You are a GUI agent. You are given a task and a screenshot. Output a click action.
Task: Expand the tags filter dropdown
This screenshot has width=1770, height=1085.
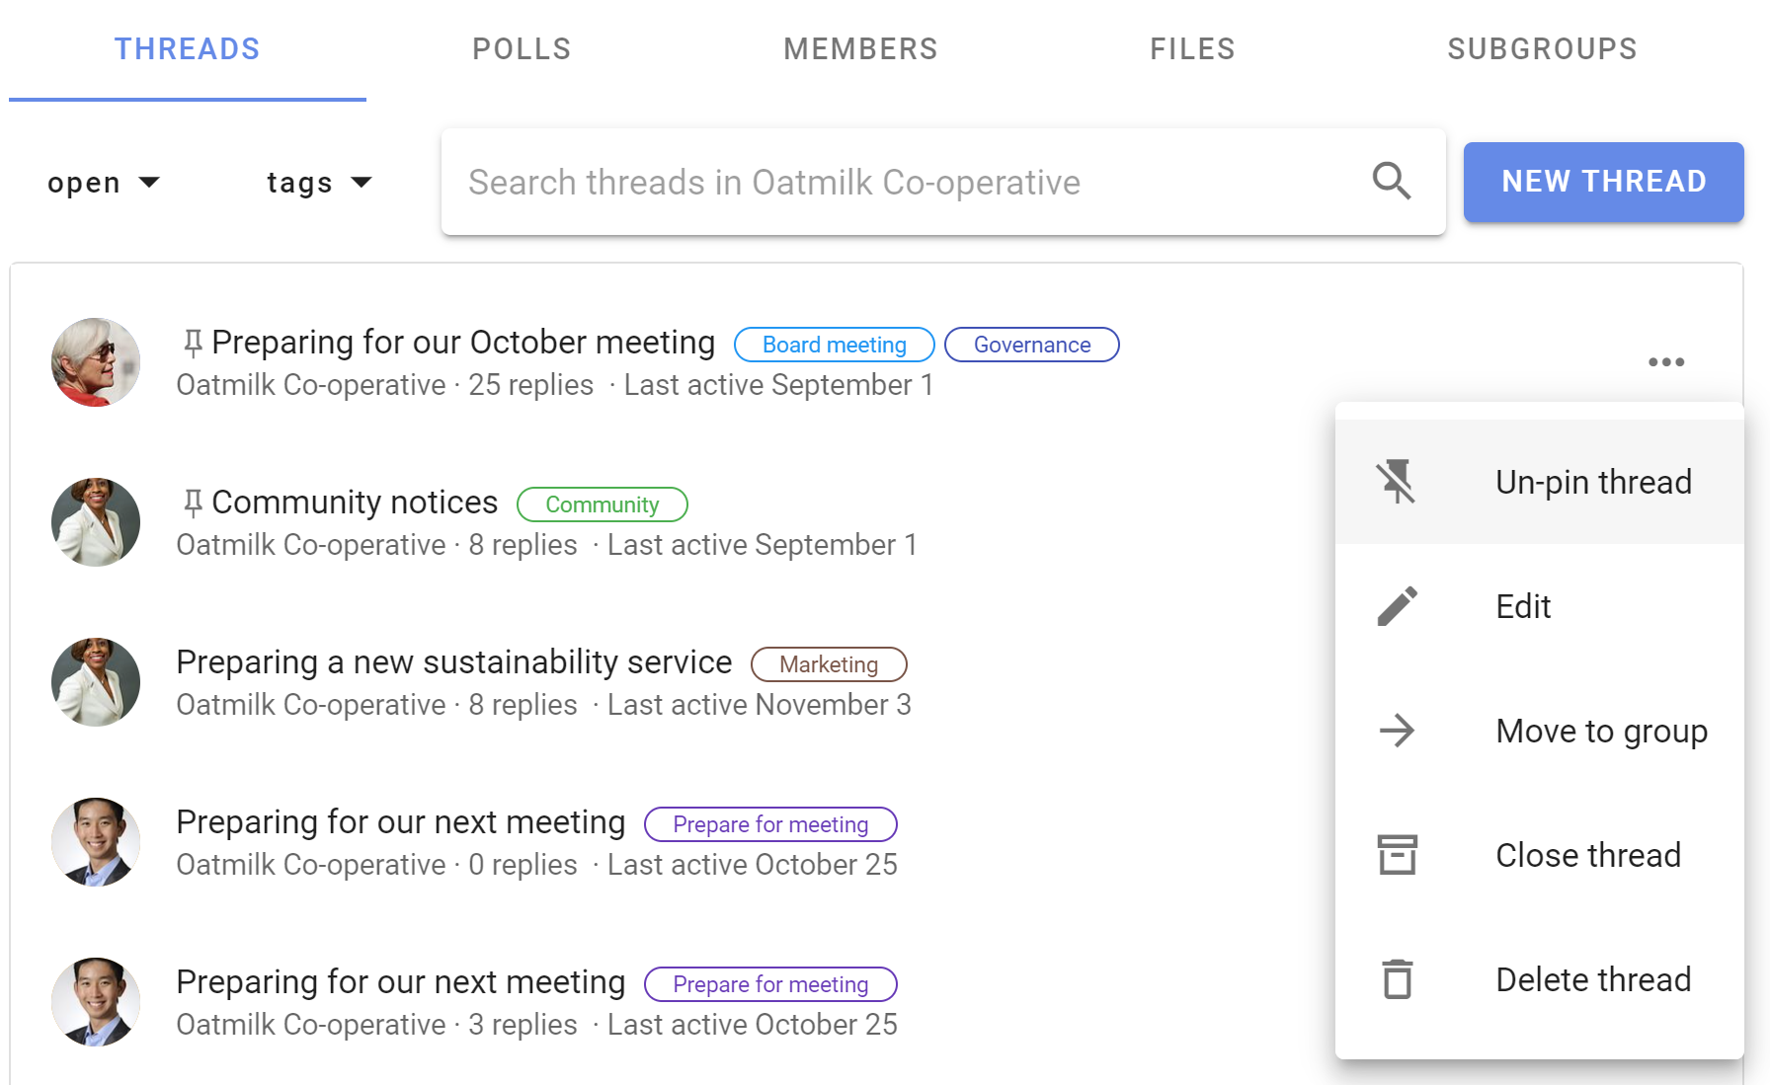319,183
